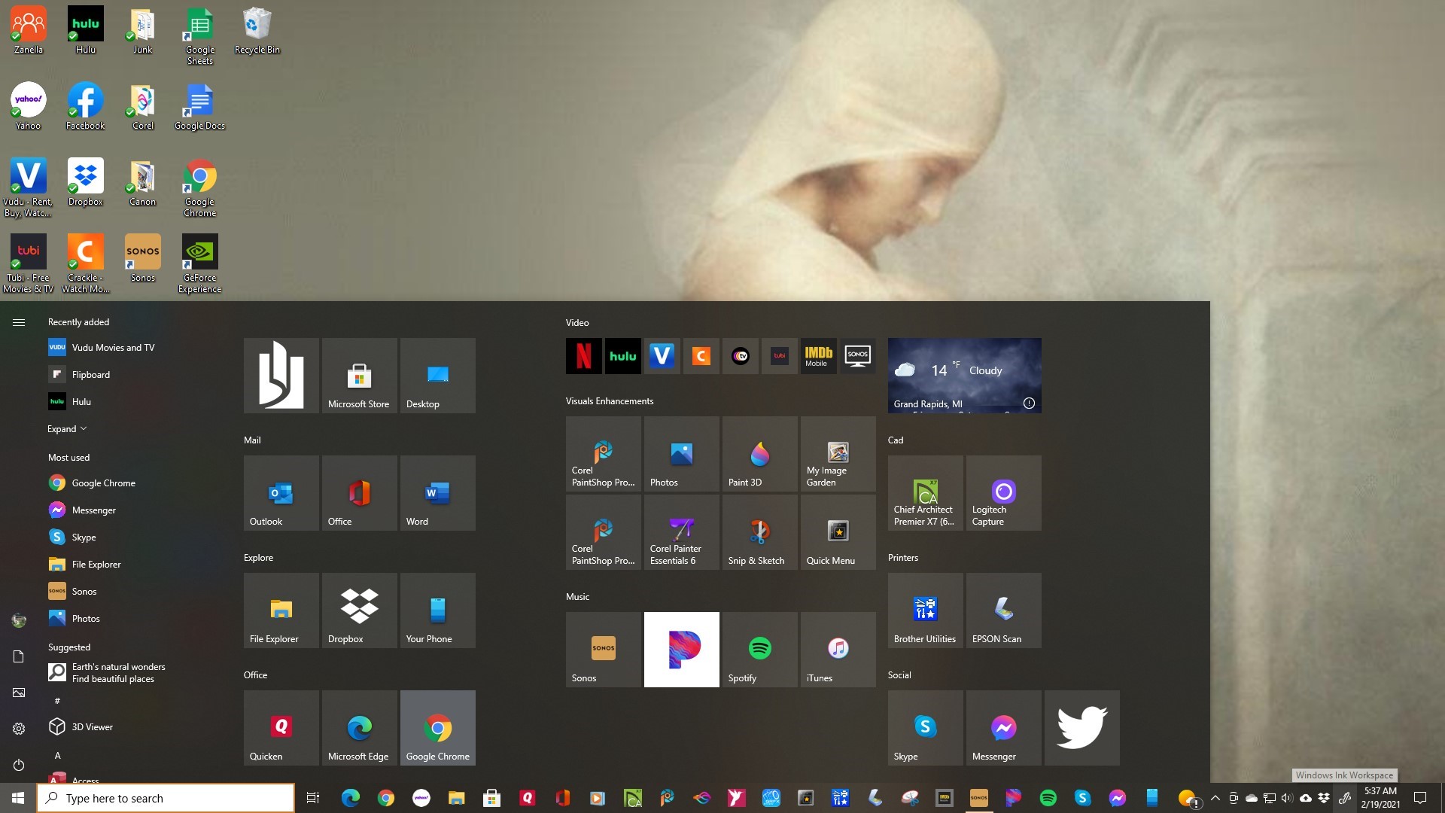Launch the Google Chrome tile in Office group

pyautogui.click(x=437, y=728)
